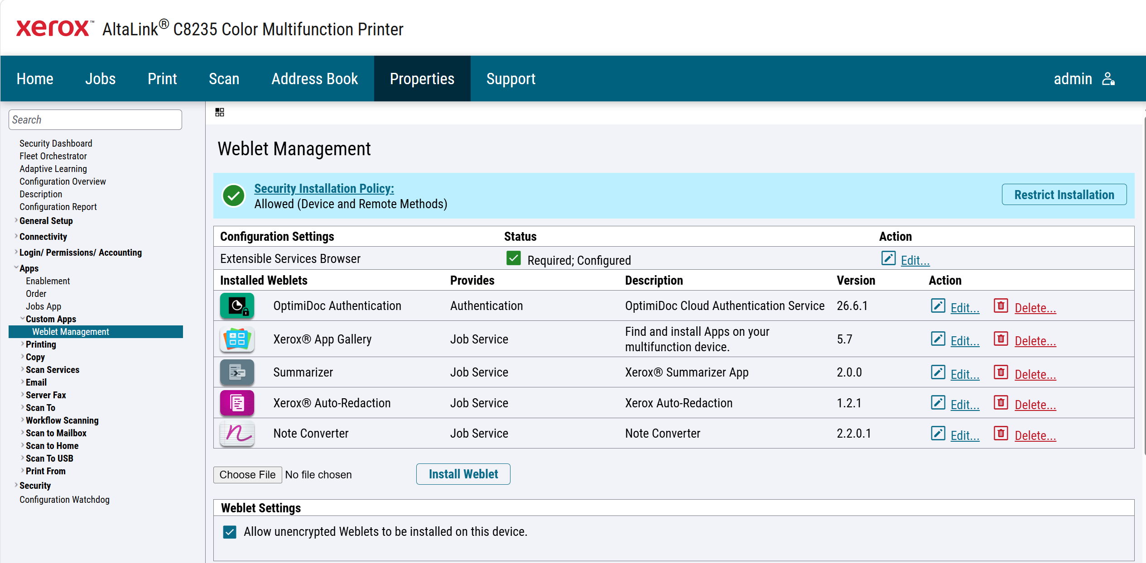
Task: Select Enablement under Apps
Action: click(x=48, y=281)
